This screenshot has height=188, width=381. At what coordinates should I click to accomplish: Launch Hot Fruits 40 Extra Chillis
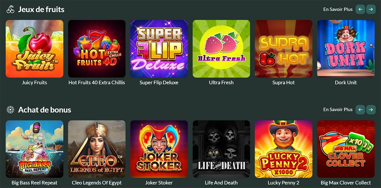pyautogui.click(x=97, y=49)
